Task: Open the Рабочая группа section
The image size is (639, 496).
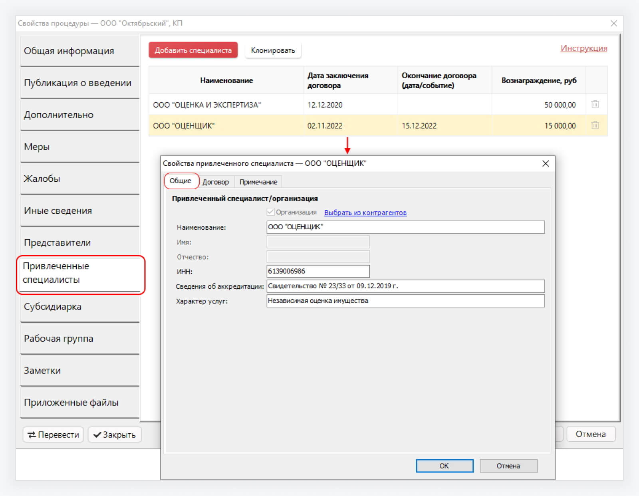Action: click(80, 339)
